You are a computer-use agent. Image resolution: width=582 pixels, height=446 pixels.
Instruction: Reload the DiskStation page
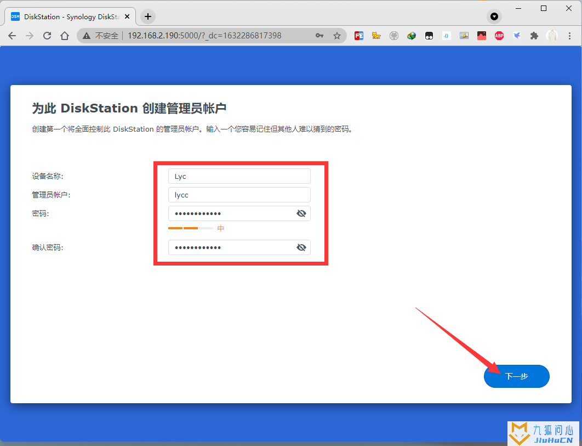point(47,36)
